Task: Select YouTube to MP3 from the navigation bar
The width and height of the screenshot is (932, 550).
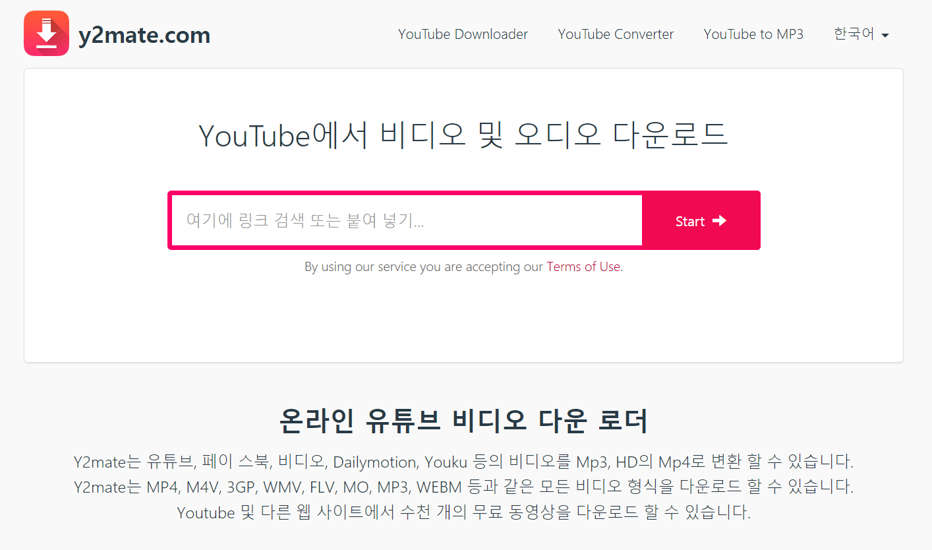Action: [x=753, y=34]
